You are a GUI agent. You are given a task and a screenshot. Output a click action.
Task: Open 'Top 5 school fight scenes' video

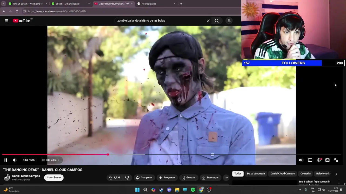[314, 183]
